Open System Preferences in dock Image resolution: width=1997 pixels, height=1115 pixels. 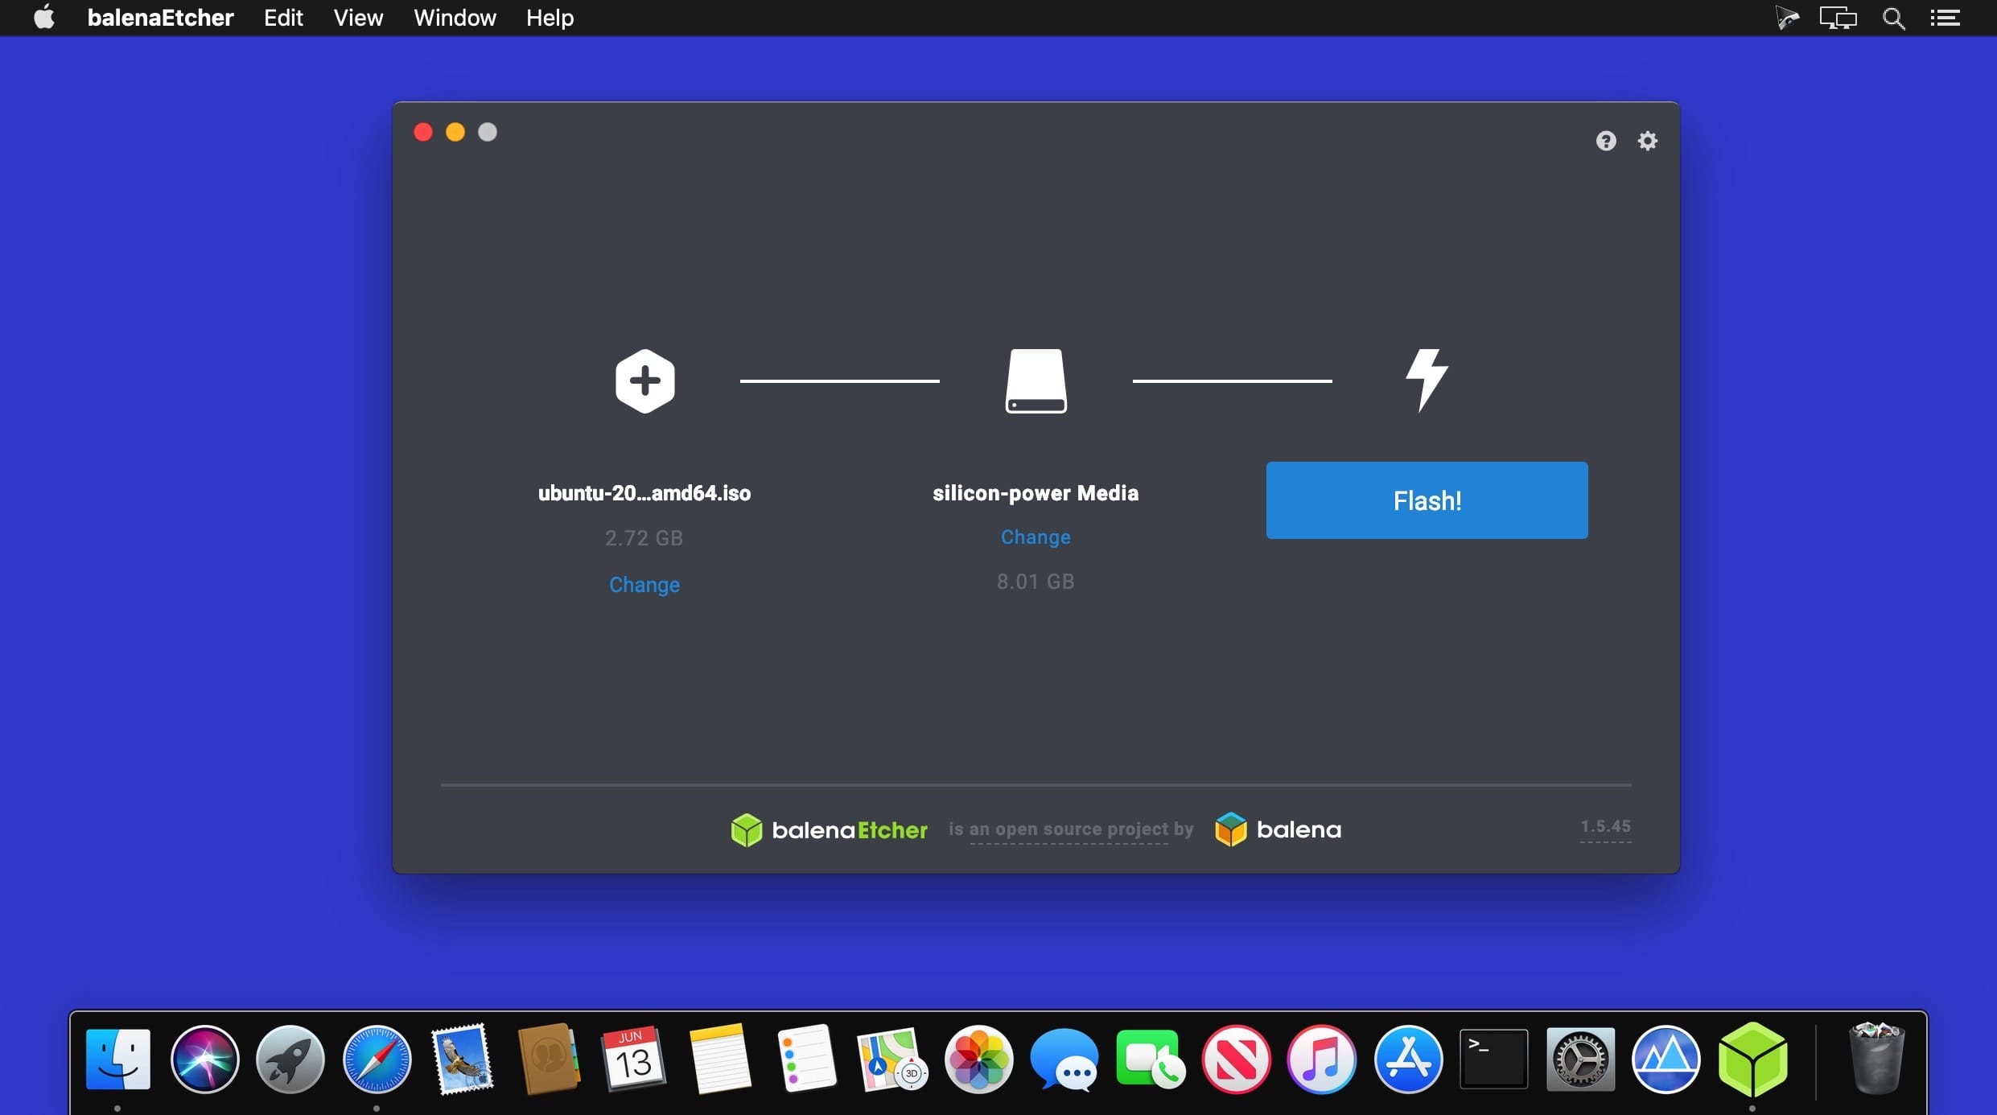[1579, 1059]
